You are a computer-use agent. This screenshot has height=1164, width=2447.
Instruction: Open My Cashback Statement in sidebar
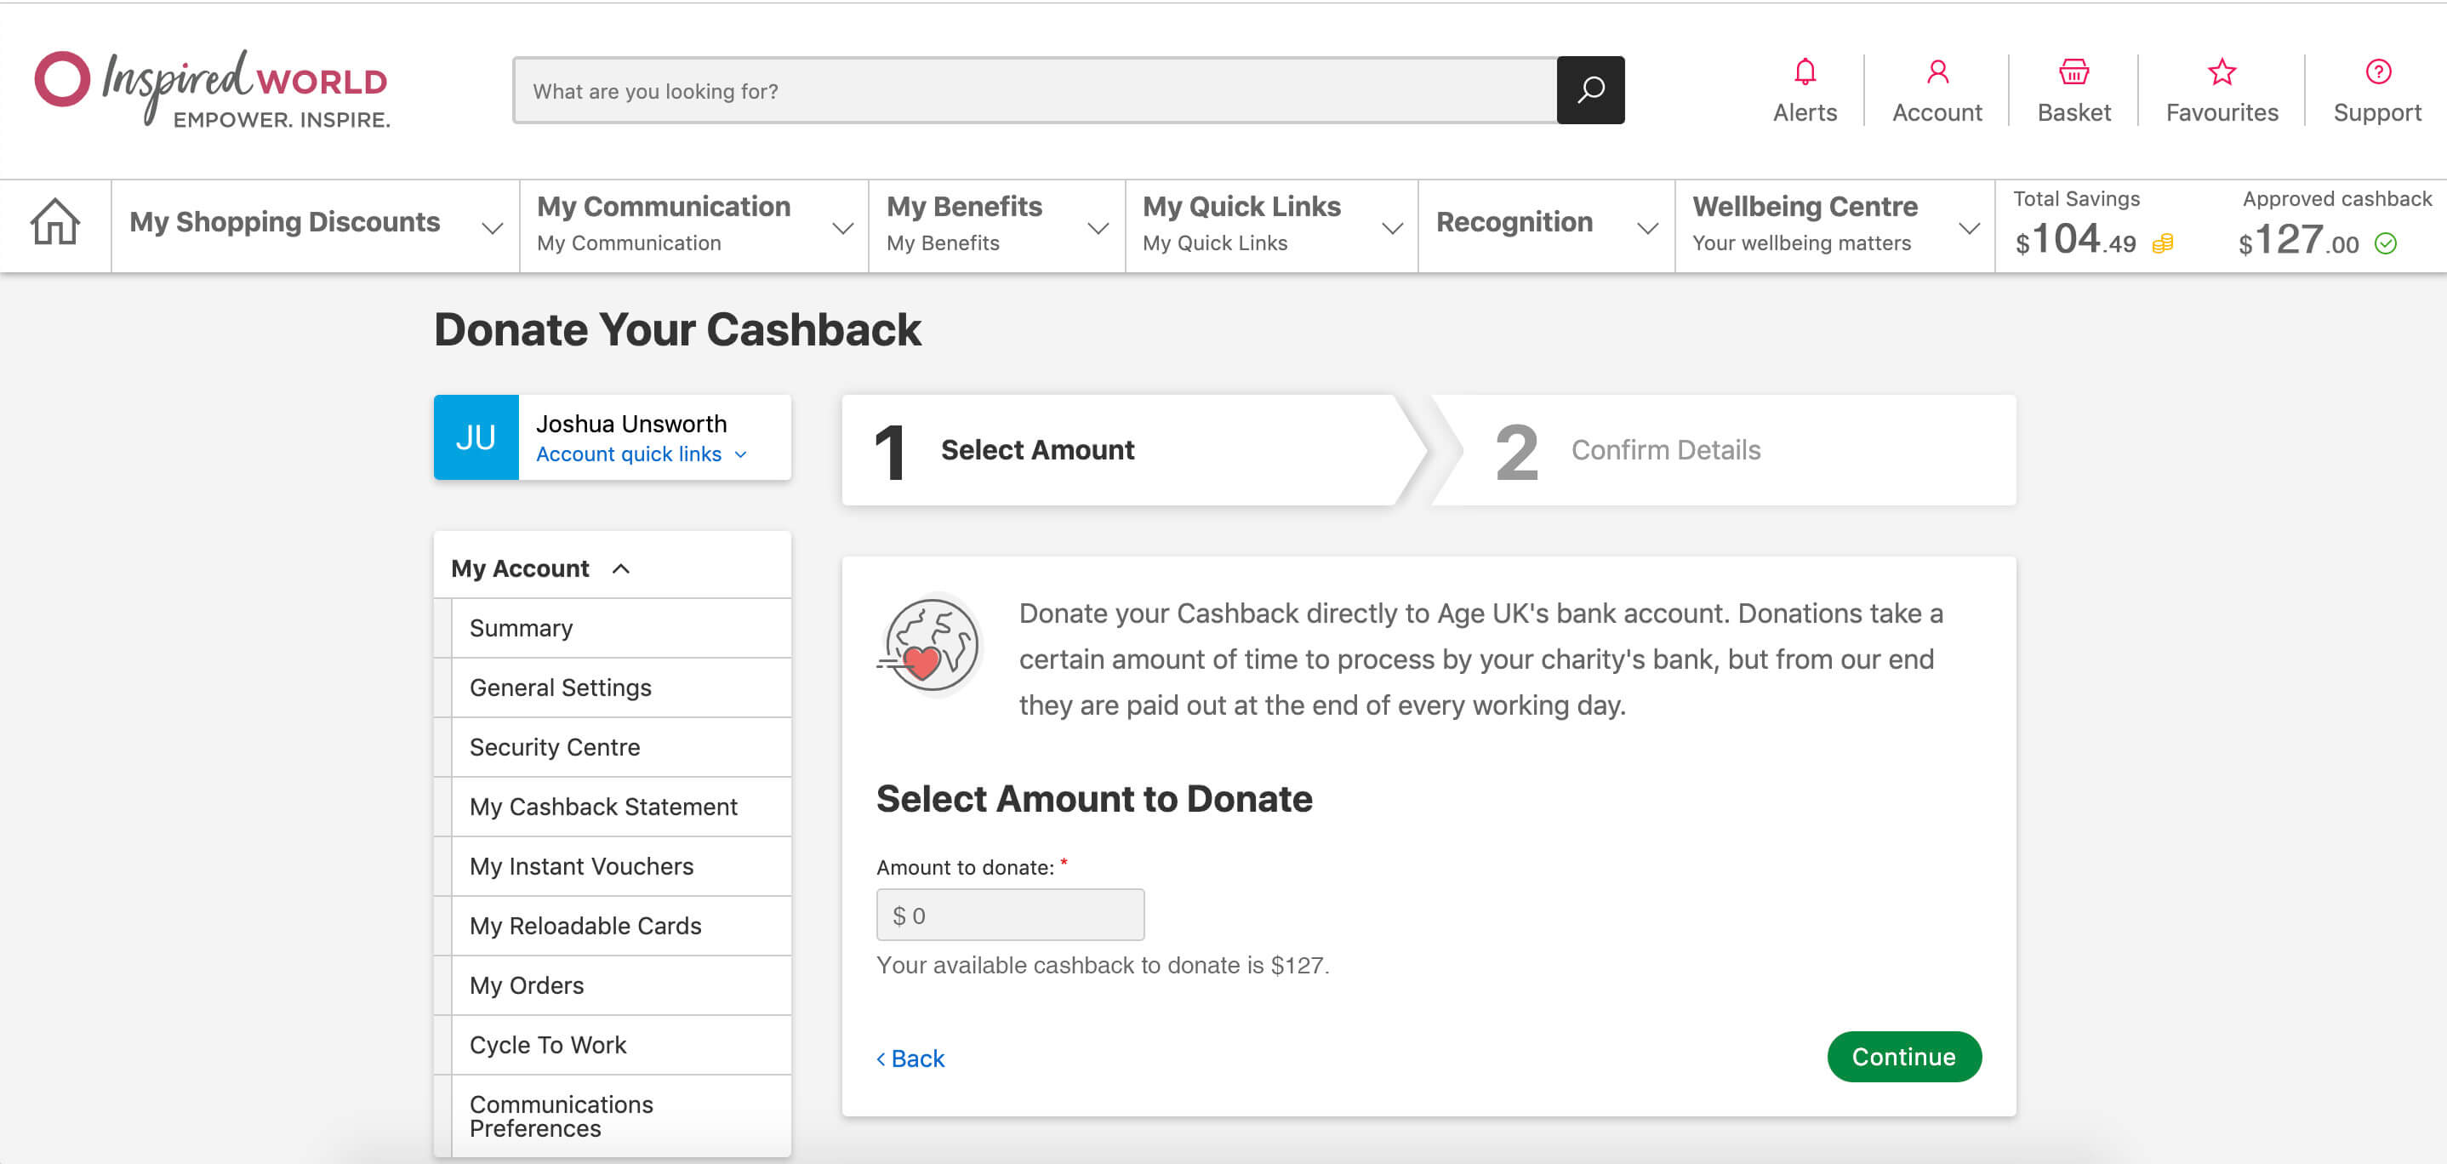(603, 807)
